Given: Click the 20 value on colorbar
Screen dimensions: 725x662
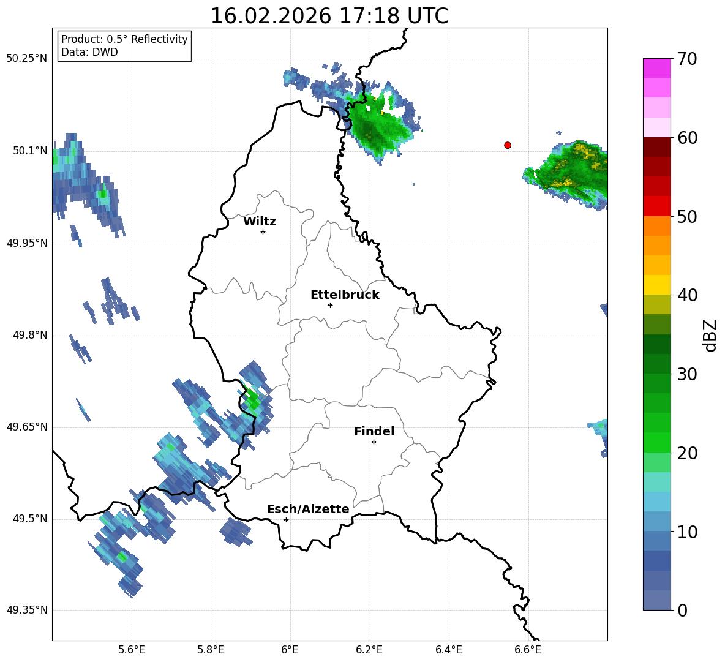Looking at the screenshot, I should click(687, 453).
